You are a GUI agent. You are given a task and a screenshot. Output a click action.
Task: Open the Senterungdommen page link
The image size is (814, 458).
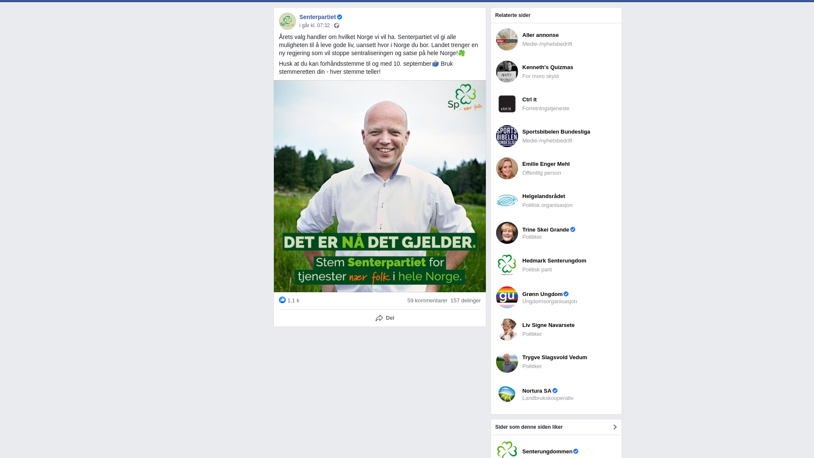(x=547, y=452)
